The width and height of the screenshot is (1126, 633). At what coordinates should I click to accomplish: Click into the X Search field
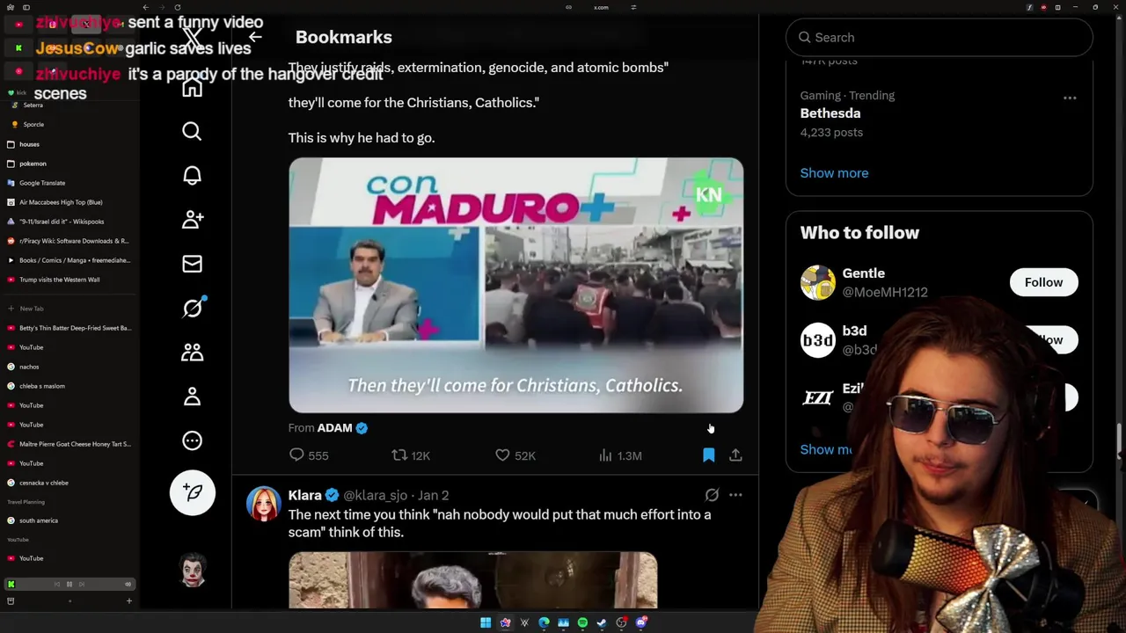coord(939,37)
